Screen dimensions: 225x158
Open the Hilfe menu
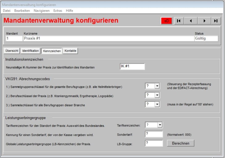pos(69,10)
